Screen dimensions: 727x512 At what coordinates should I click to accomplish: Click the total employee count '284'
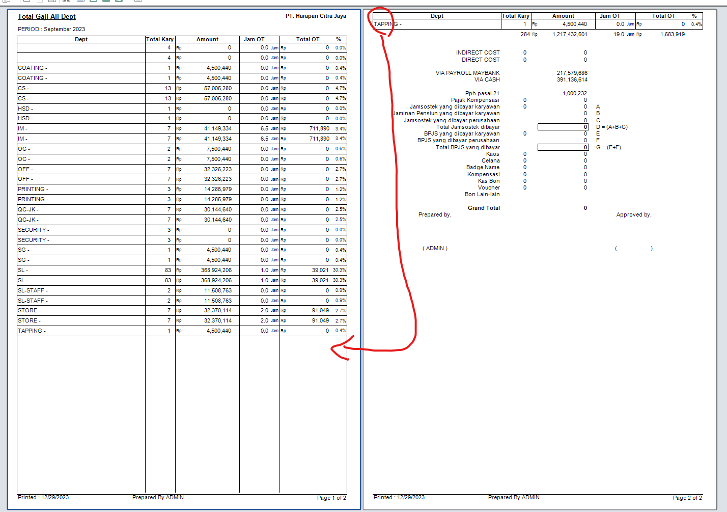coord(525,35)
